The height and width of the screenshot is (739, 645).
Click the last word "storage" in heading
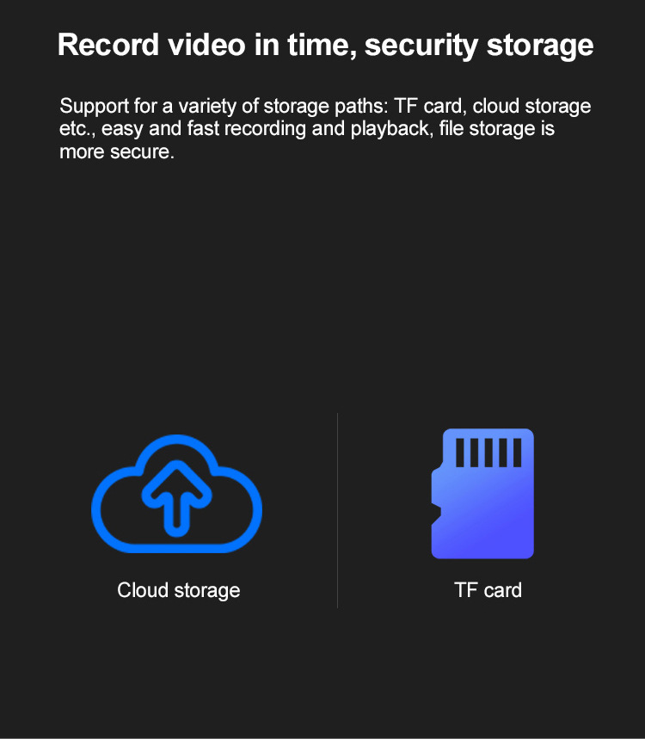(540, 46)
